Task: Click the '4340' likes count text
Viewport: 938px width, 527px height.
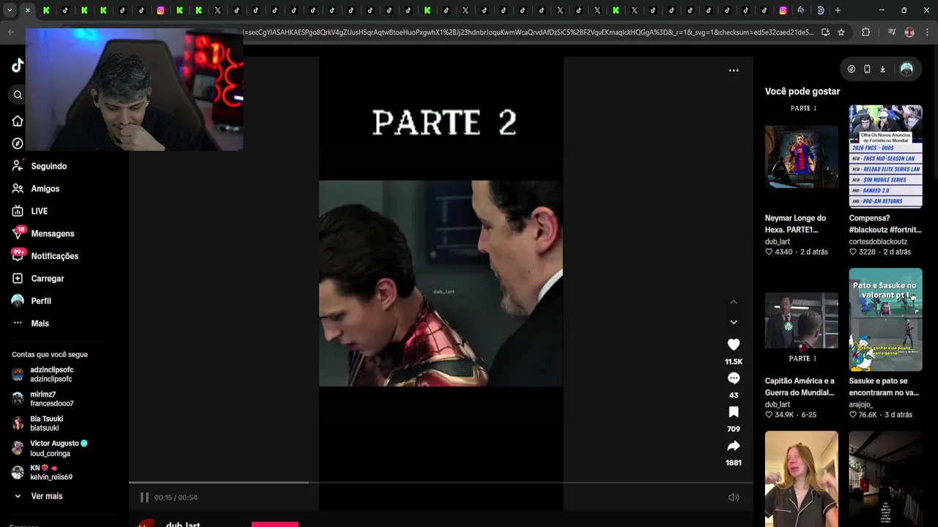Action: (783, 252)
